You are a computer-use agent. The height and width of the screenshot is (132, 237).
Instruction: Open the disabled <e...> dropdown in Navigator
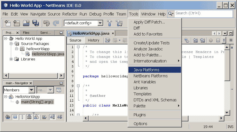click(x=51, y=90)
